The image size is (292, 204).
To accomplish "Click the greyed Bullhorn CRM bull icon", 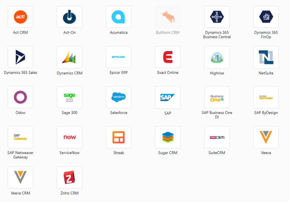I will [x=168, y=17].
